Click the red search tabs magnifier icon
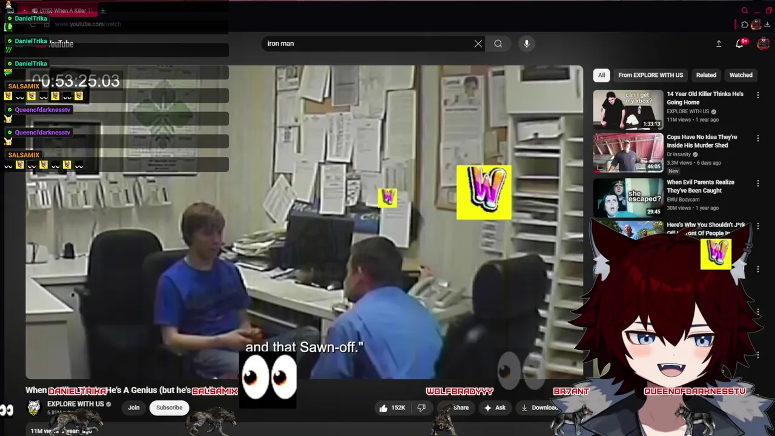775x436 pixels. click(x=745, y=10)
